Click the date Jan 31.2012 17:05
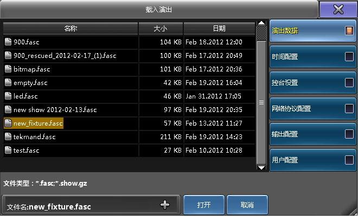This screenshot has height=216, width=358. [213, 96]
